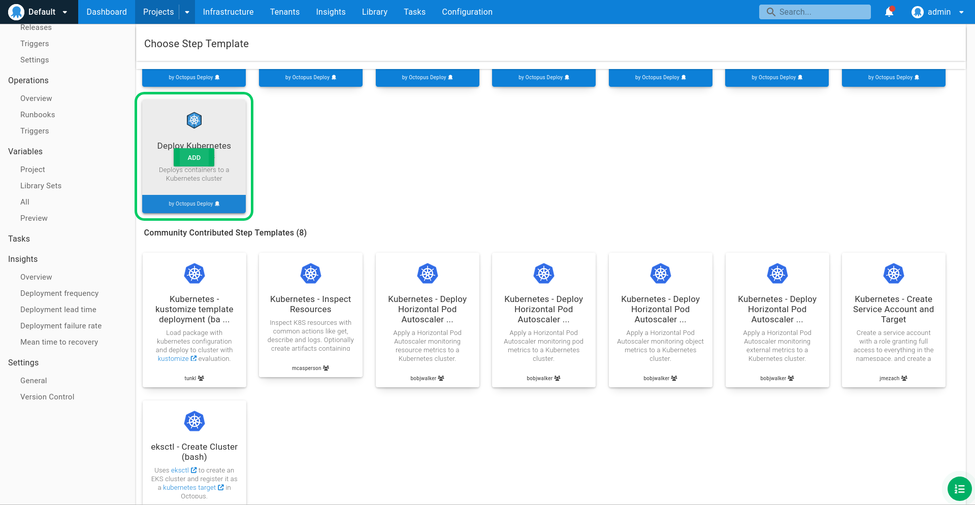Click Horizontal Pod Autoscaler resource metrics icon
Viewport: 975px width, 505px height.
[x=428, y=274]
